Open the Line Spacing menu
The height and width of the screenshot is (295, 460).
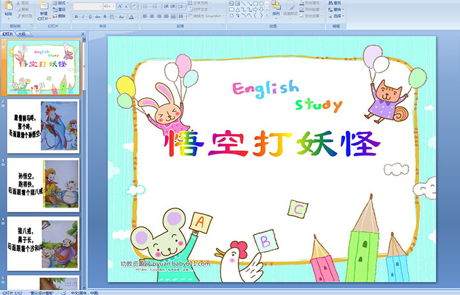[181, 7]
